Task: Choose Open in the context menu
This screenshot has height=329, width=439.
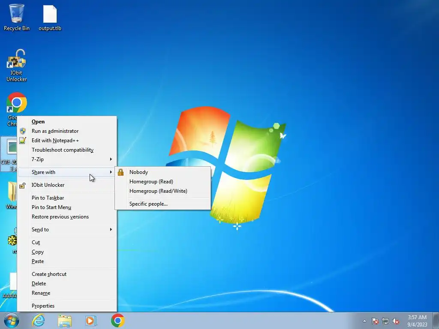Action: click(x=67, y=121)
